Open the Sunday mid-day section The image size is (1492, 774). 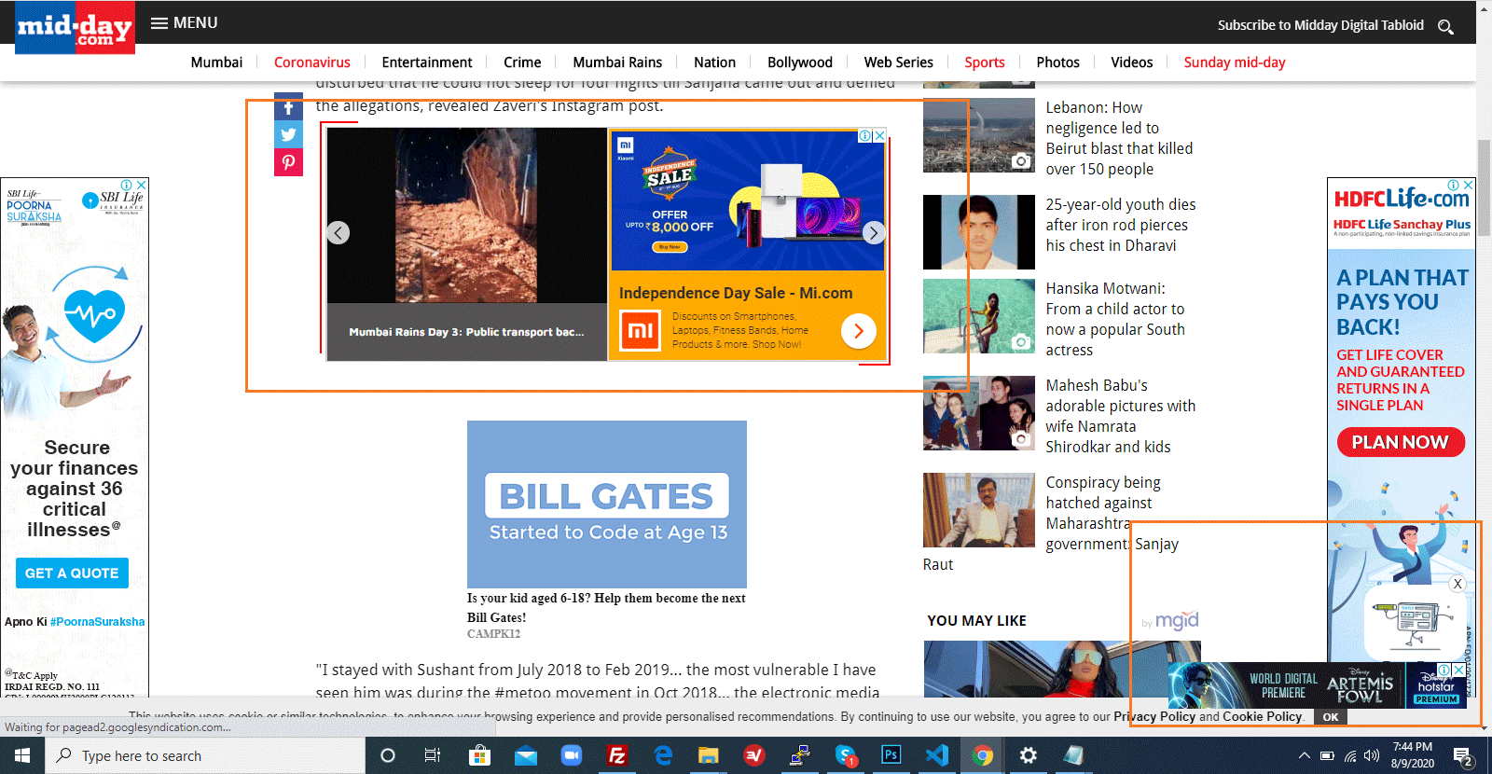1235,62
